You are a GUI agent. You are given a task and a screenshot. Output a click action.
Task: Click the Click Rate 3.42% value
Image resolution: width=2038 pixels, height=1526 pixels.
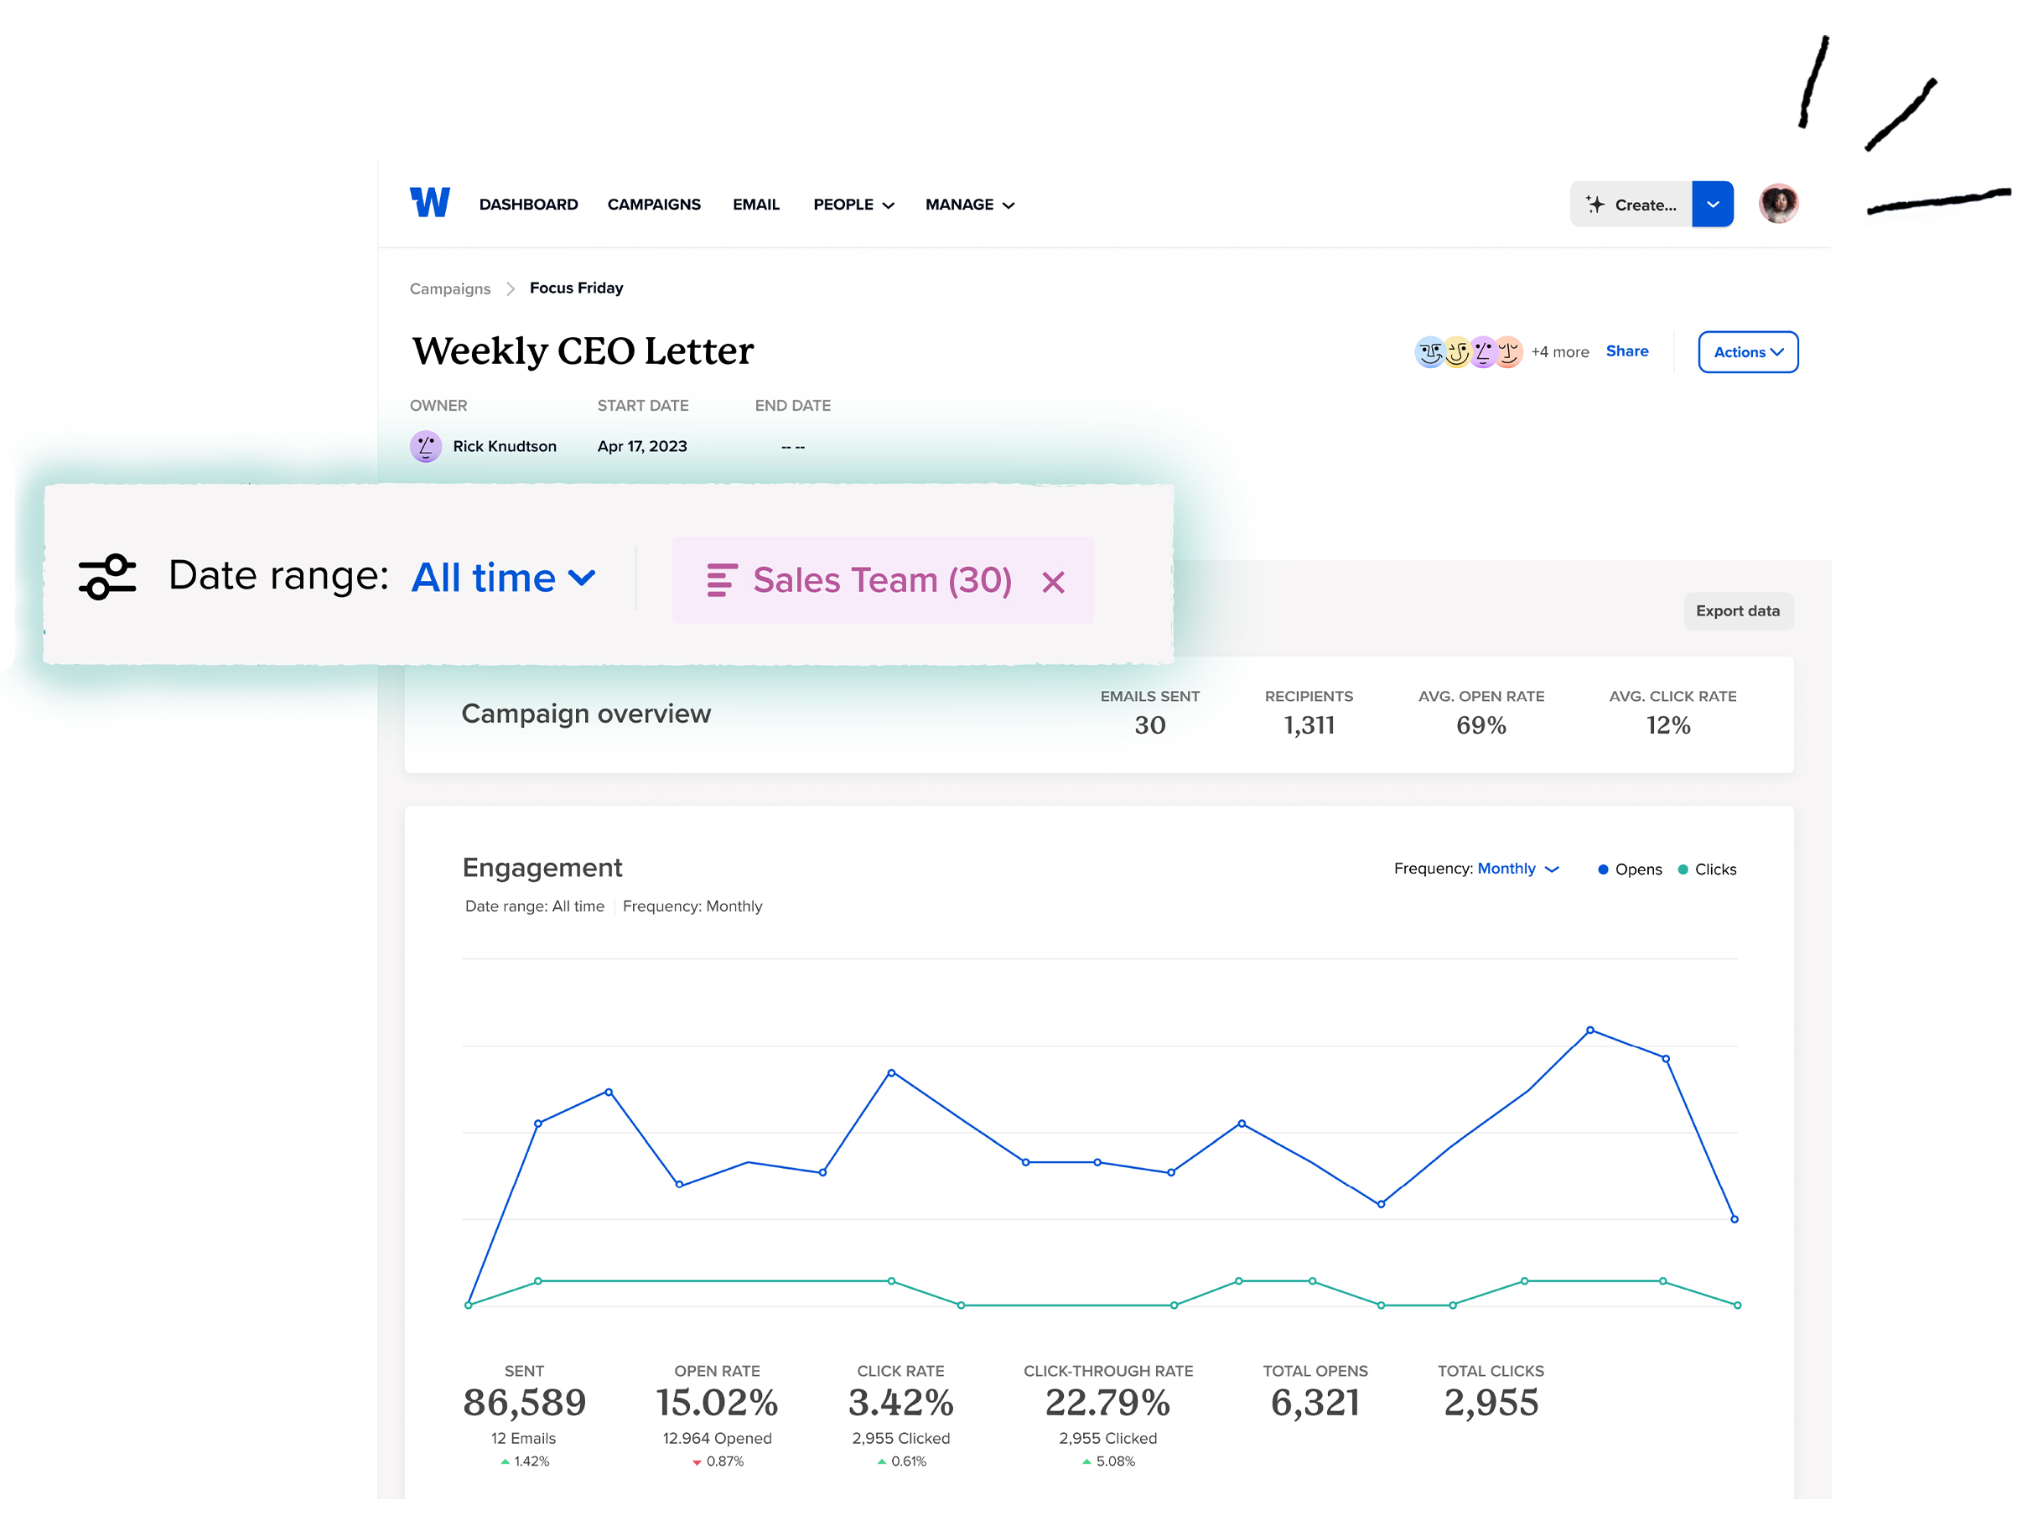pos(900,1403)
